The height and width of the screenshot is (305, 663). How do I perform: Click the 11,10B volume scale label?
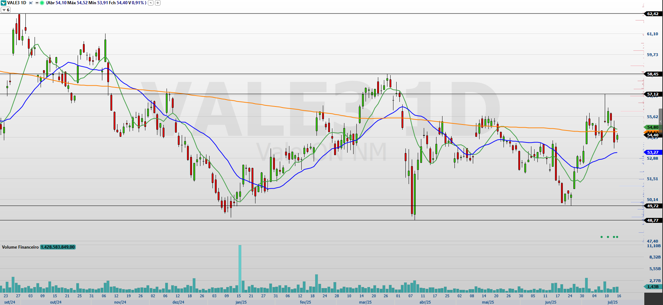coord(654,246)
